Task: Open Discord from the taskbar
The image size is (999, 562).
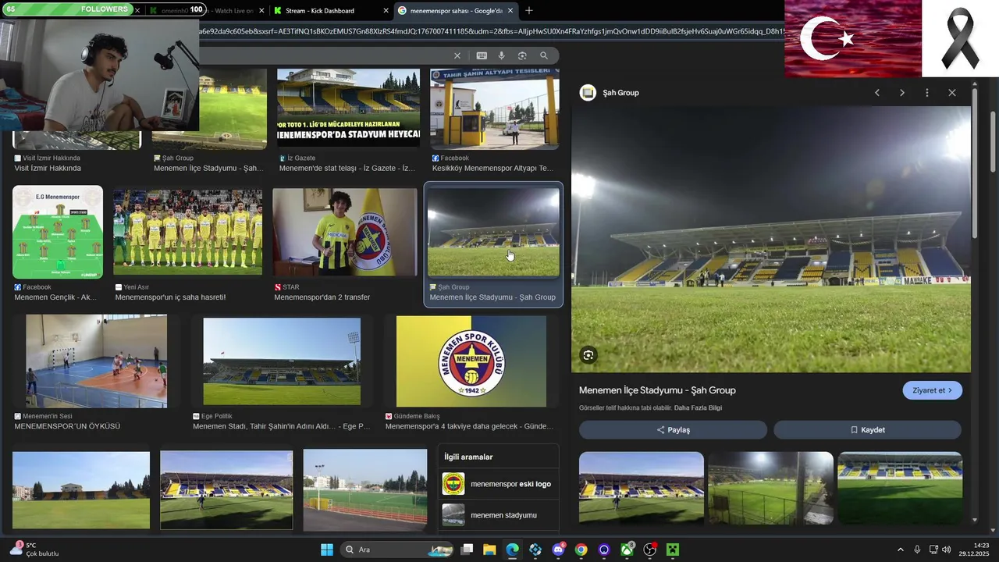Action: tap(558, 550)
